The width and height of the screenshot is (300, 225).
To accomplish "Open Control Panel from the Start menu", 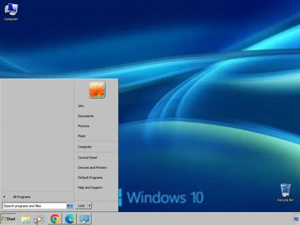I will pos(96,158).
